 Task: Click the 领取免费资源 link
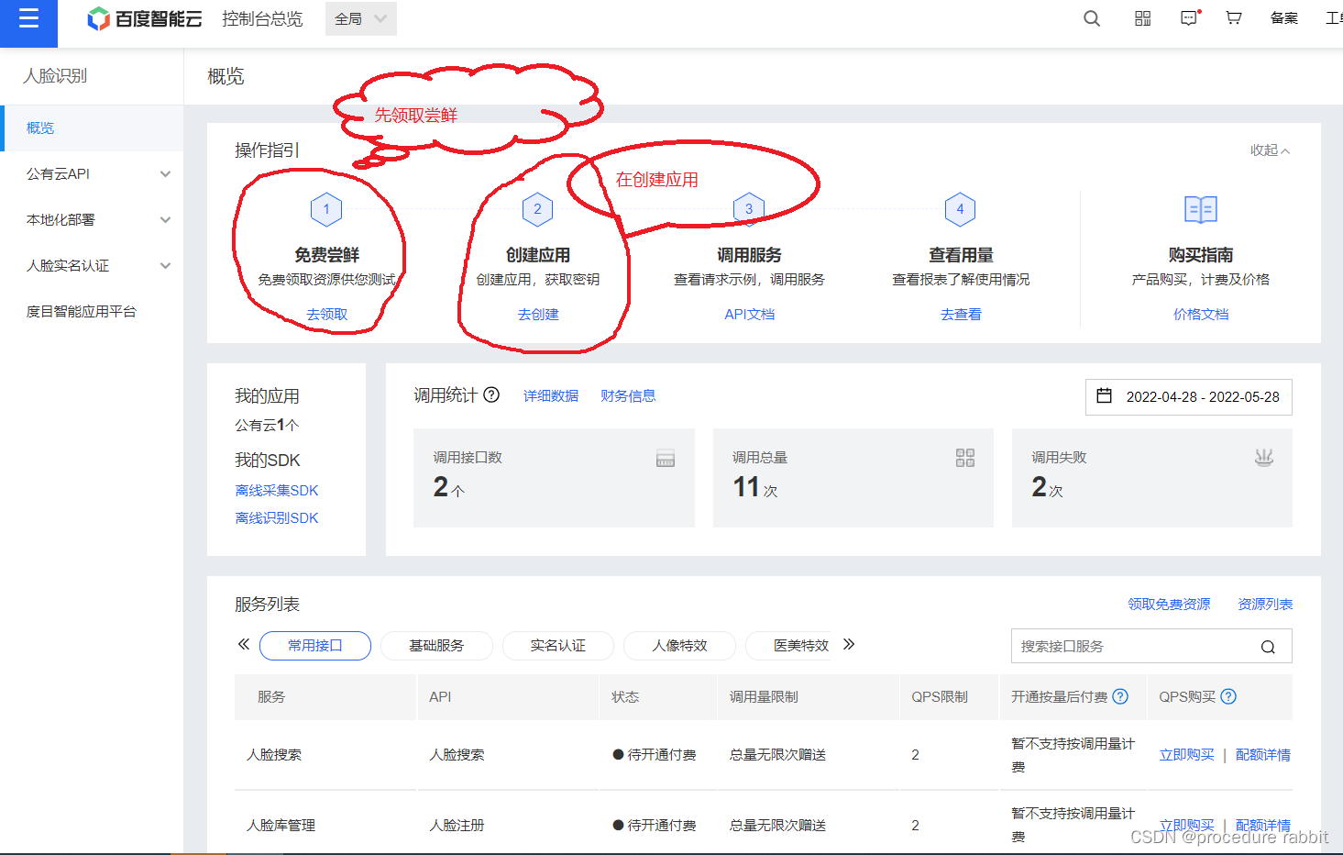(1169, 604)
